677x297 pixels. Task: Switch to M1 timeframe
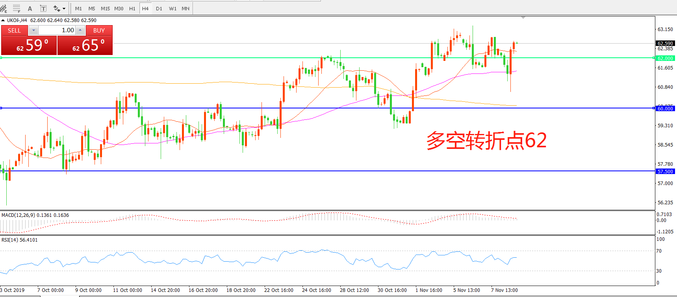point(78,9)
